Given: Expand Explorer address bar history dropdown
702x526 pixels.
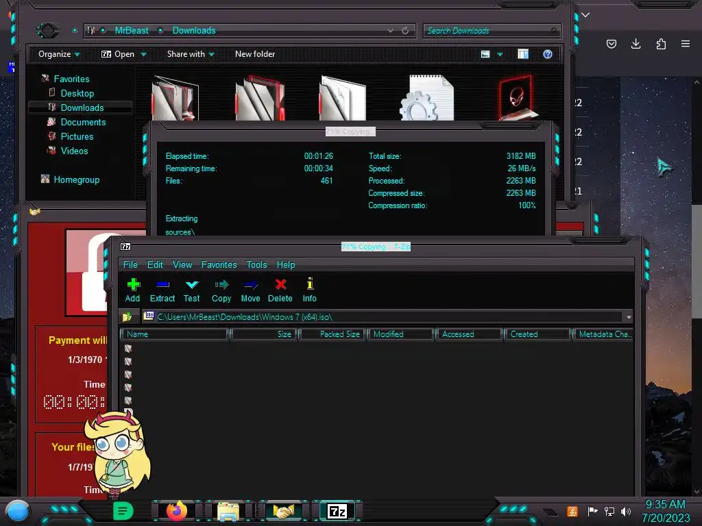Looking at the screenshot, I should pos(390,30).
